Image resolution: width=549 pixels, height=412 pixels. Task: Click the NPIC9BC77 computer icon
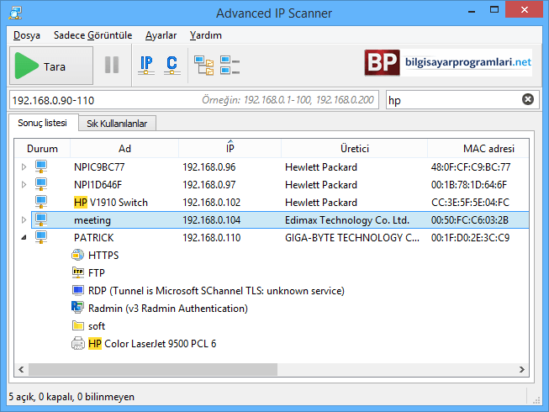(x=41, y=166)
